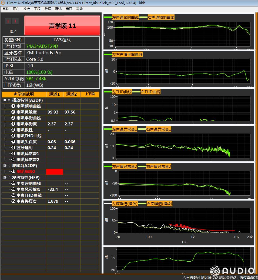Open the 校准 menu

[27, 9]
